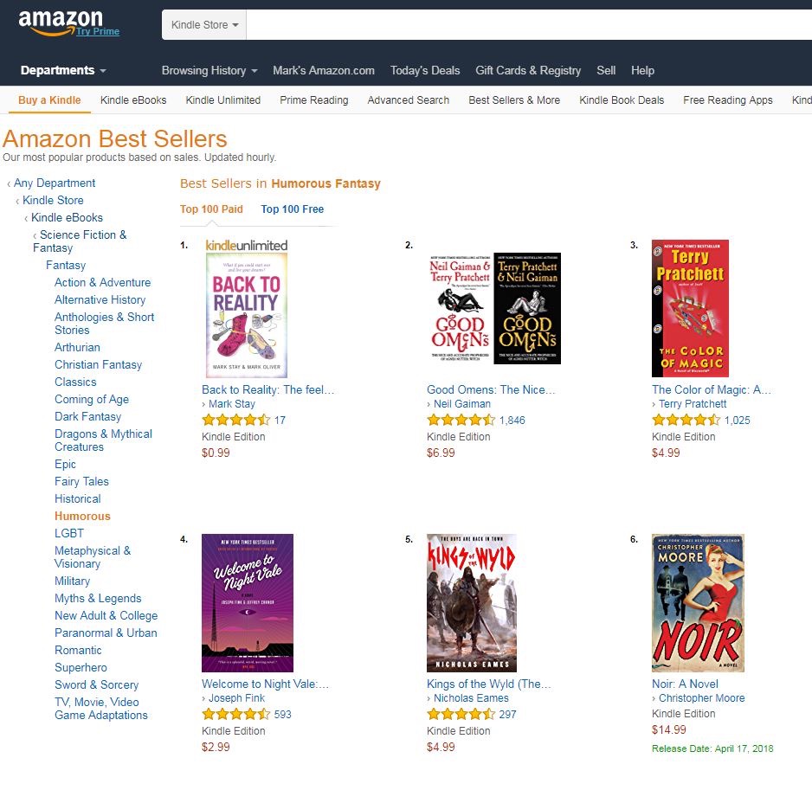Select Dark Fantasy in the sidebar

point(88,416)
